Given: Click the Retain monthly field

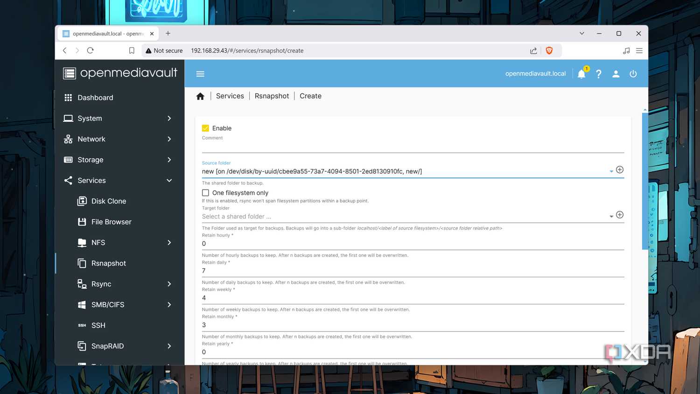Looking at the screenshot, I should click(x=413, y=325).
